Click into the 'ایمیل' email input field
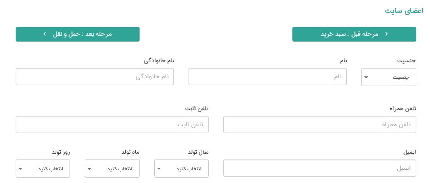The image size is (430, 183). pos(320,168)
